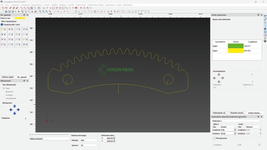Image resolution: width=267 pixels, height=150 pixels.
Task: Click the yellow Taglio color swatch
Action: coord(236,51)
